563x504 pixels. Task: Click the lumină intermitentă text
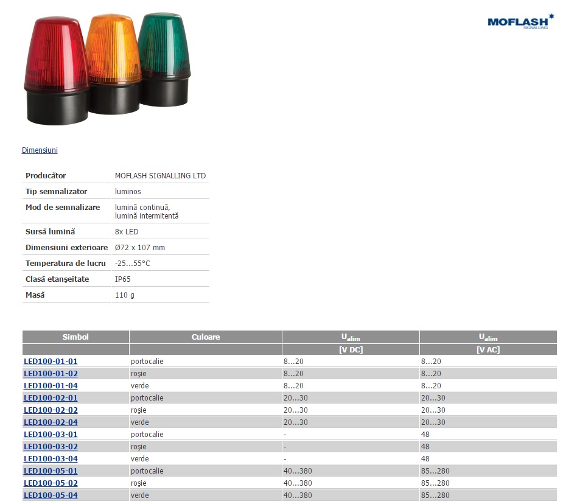coord(147,215)
